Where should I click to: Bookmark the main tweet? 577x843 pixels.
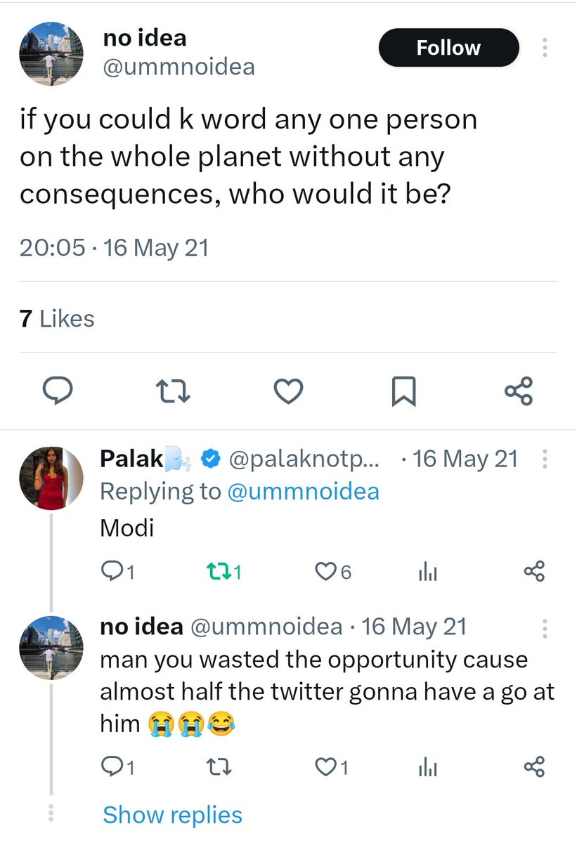[x=403, y=391]
